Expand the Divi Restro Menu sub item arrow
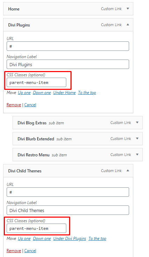Image resolution: width=149 pixels, height=257 pixels. click(137, 155)
